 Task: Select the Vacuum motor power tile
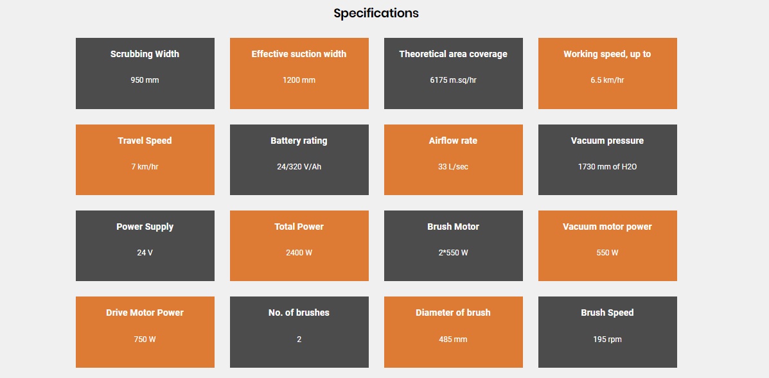coord(607,246)
